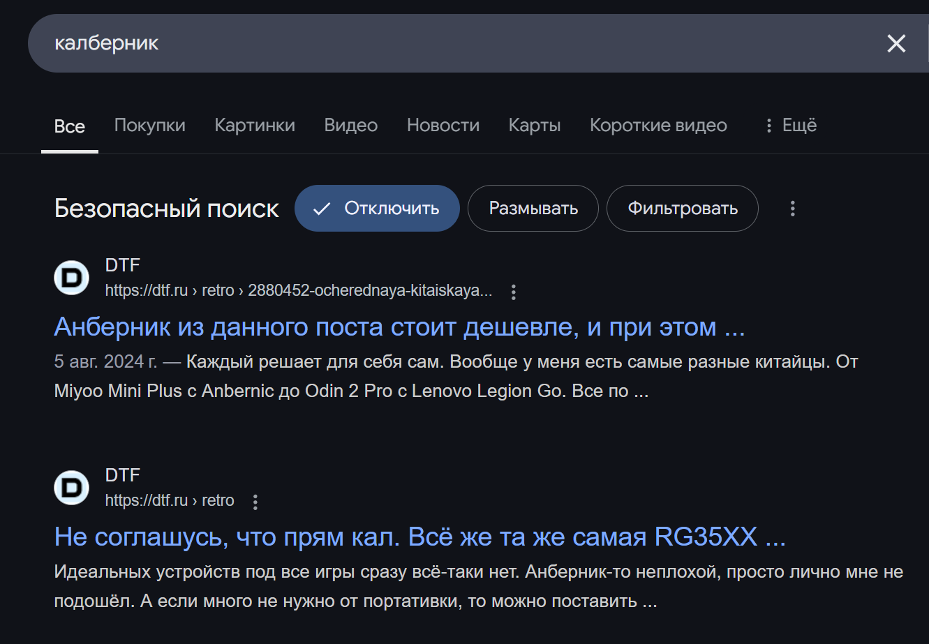Open three-dot menu beside dtf.ru › retro

[x=255, y=502]
